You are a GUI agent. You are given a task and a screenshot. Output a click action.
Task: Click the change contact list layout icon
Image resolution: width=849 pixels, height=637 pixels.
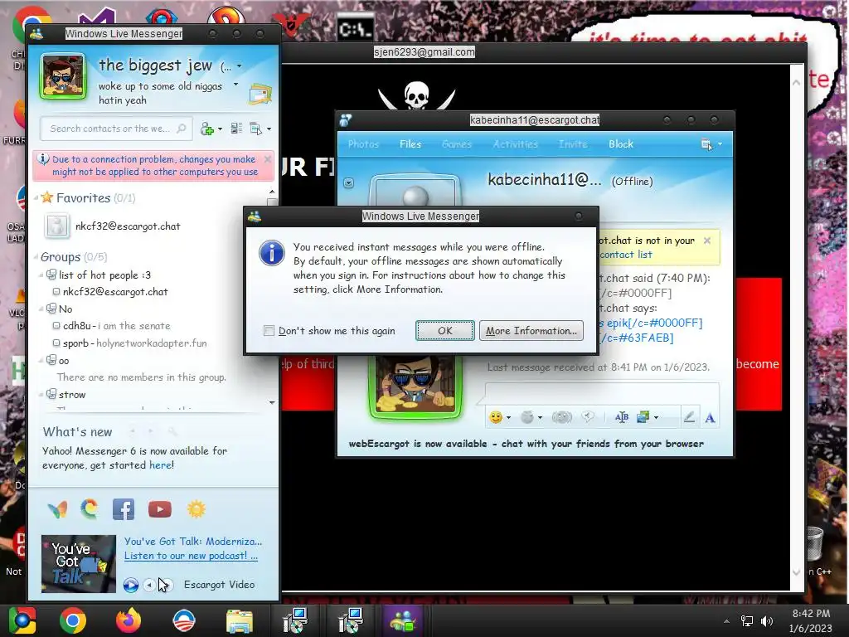(x=236, y=129)
